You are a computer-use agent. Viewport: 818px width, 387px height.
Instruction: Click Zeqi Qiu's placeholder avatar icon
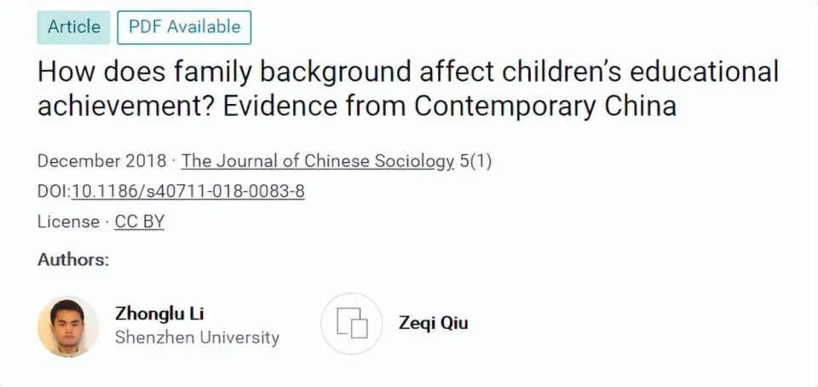coord(352,323)
